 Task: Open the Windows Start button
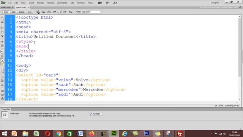(x=4, y=134)
